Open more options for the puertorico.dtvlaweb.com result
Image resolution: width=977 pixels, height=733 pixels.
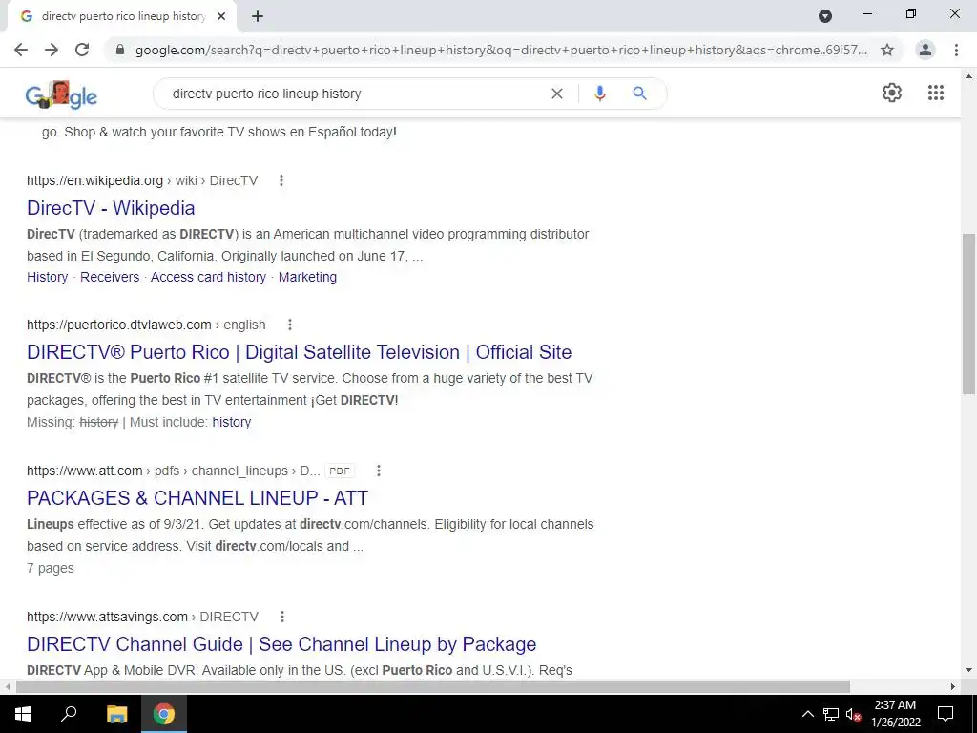click(x=290, y=325)
